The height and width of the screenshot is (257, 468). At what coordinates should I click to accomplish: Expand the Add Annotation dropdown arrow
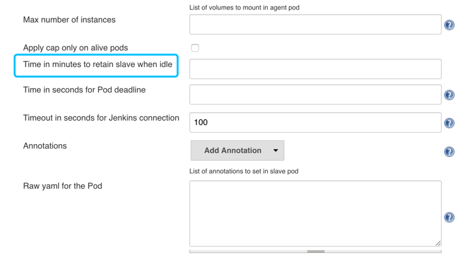point(275,151)
